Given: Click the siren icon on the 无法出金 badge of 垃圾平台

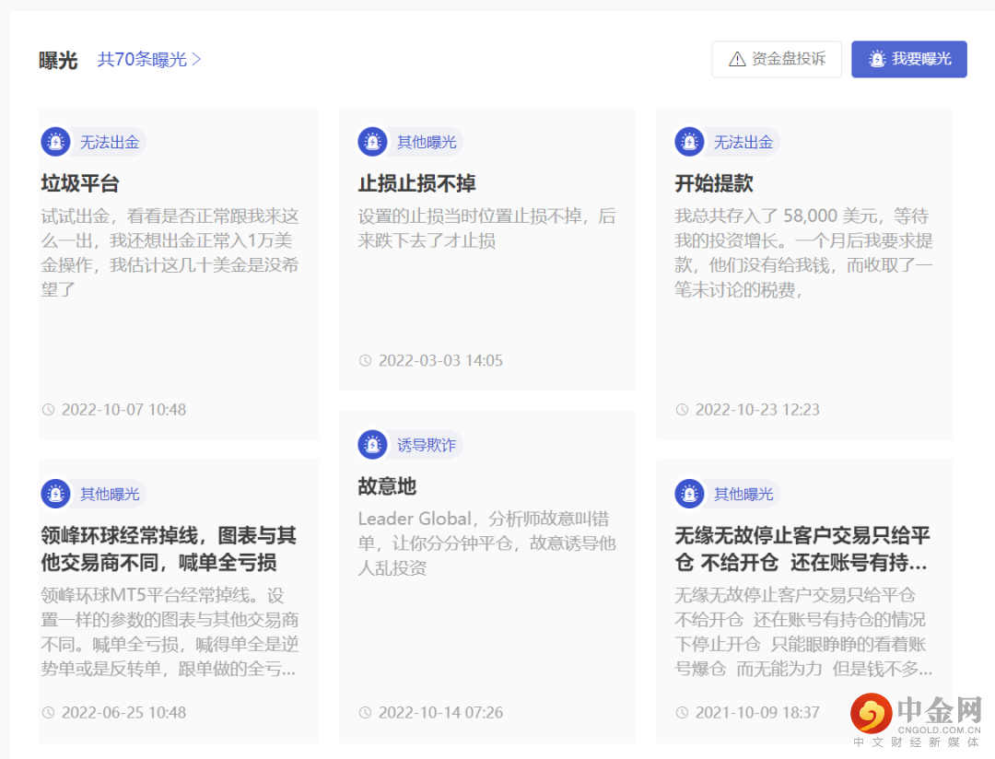Looking at the screenshot, I should (56, 142).
